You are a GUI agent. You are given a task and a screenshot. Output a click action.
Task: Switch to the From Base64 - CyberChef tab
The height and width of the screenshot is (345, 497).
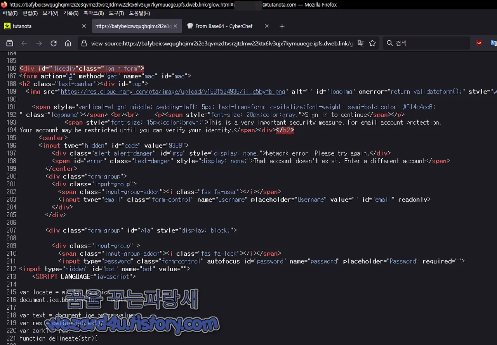(x=228, y=26)
